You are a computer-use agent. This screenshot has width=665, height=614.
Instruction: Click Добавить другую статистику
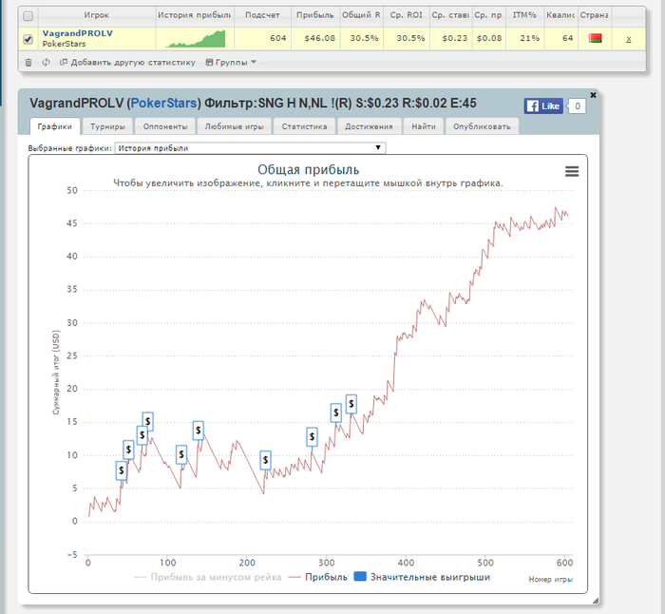click(x=128, y=62)
